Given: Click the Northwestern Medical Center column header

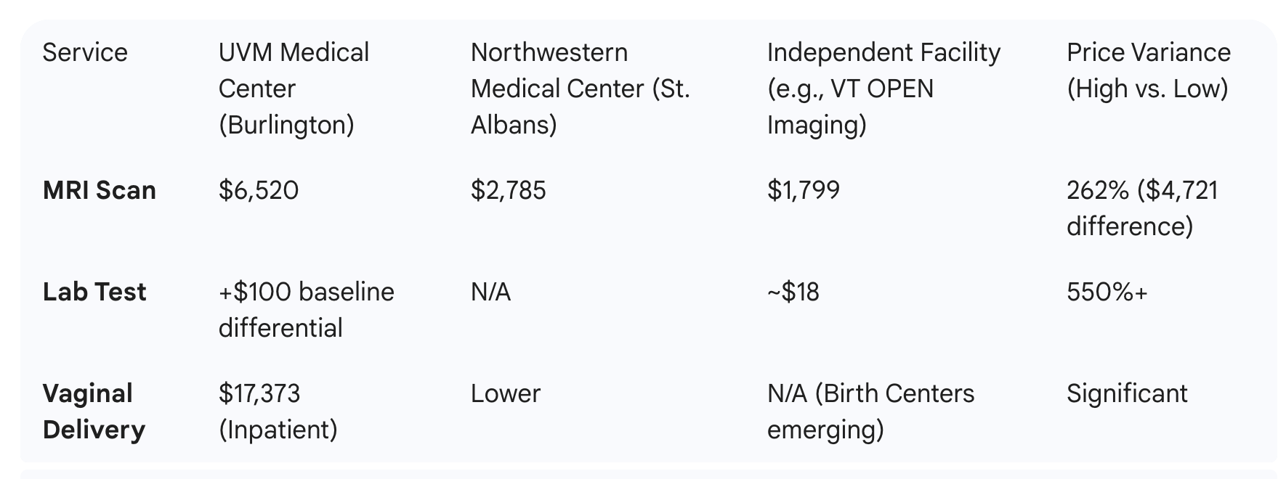Looking at the screenshot, I should (x=580, y=89).
